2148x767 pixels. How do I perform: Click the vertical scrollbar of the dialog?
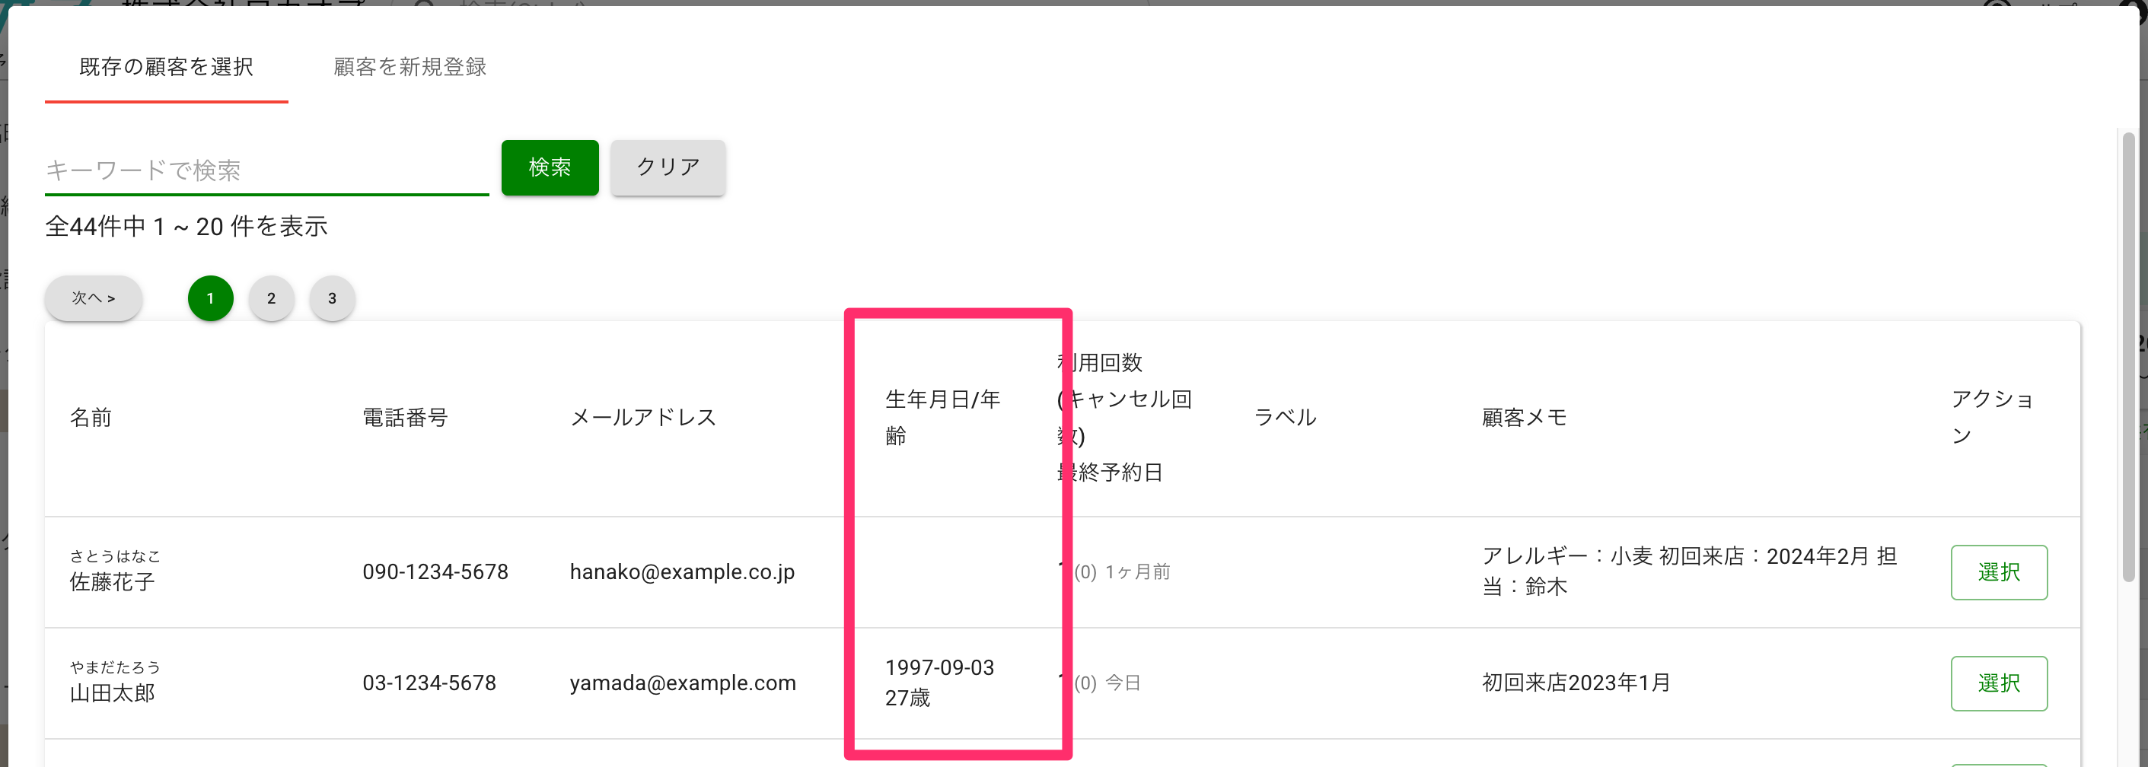point(2129,357)
